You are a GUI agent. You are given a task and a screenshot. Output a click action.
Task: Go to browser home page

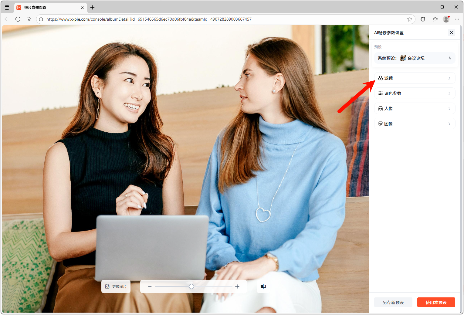pos(29,19)
